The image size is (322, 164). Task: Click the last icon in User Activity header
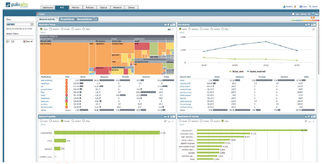[314, 25]
